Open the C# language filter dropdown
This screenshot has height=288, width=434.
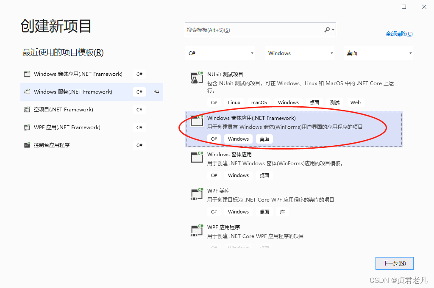pos(220,53)
